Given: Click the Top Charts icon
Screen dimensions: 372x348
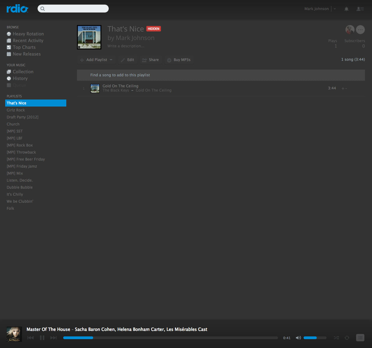Looking at the screenshot, I should click(x=9, y=47).
